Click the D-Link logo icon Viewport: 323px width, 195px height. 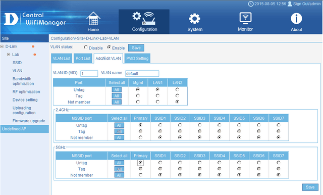click(11, 19)
